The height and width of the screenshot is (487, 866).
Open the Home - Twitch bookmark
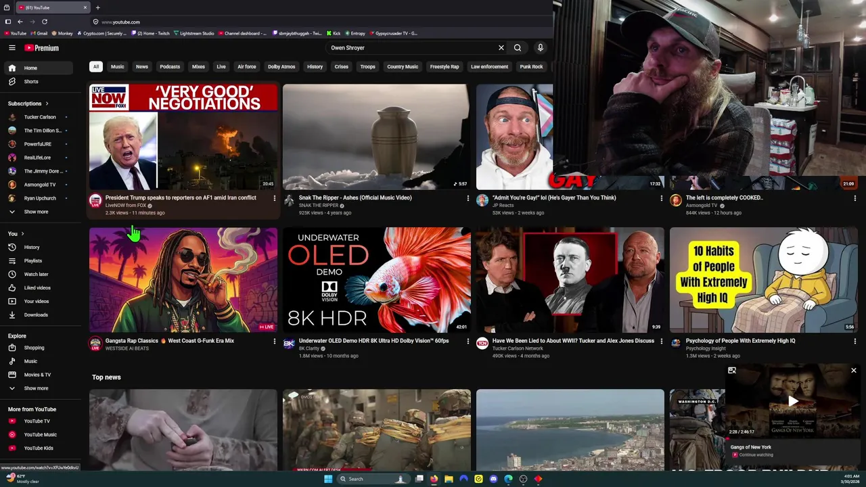(x=150, y=33)
